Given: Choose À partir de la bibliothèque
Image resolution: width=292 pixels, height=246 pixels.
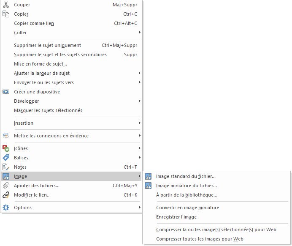Looking at the screenshot, I should click(187, 195).
